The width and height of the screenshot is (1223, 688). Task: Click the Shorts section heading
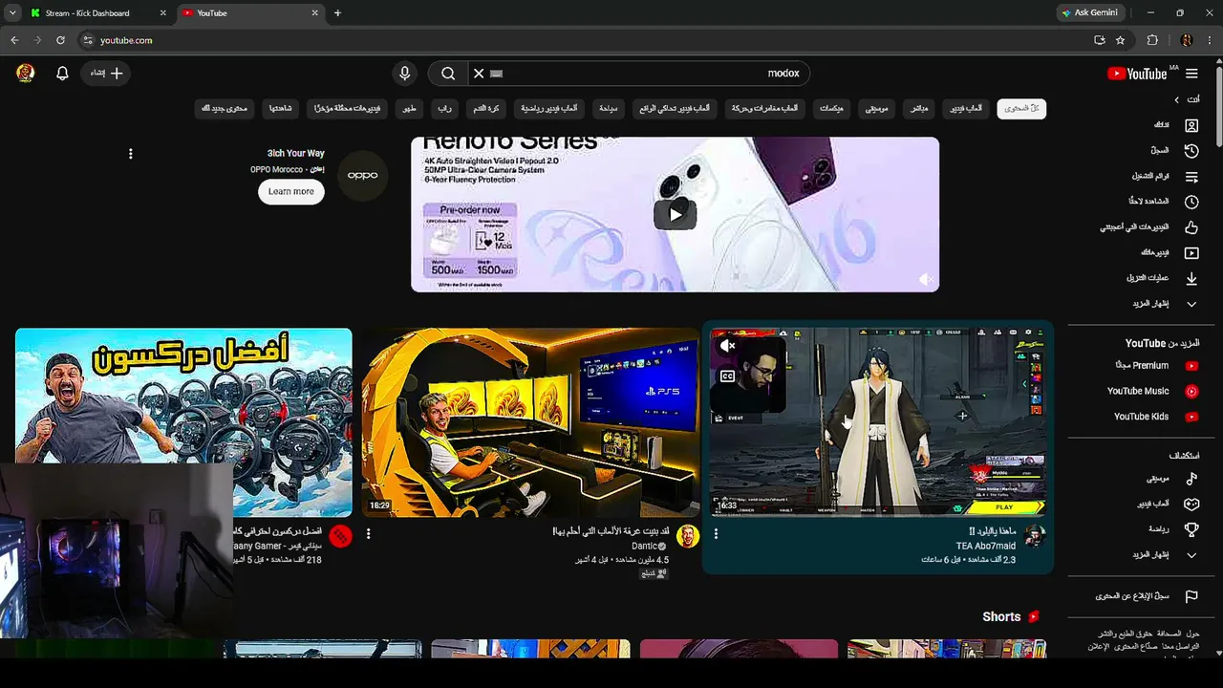click(1001, 617)
